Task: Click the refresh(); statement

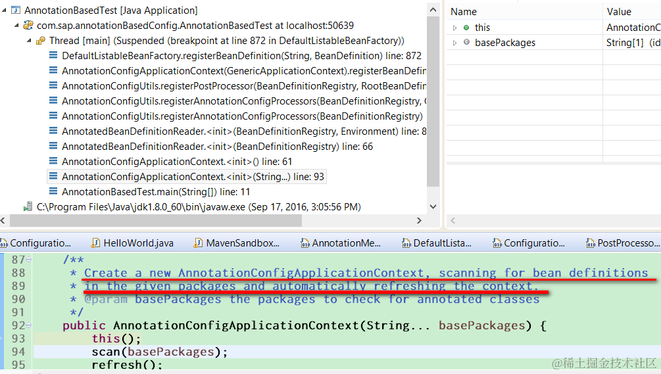Action: (127, 365)
